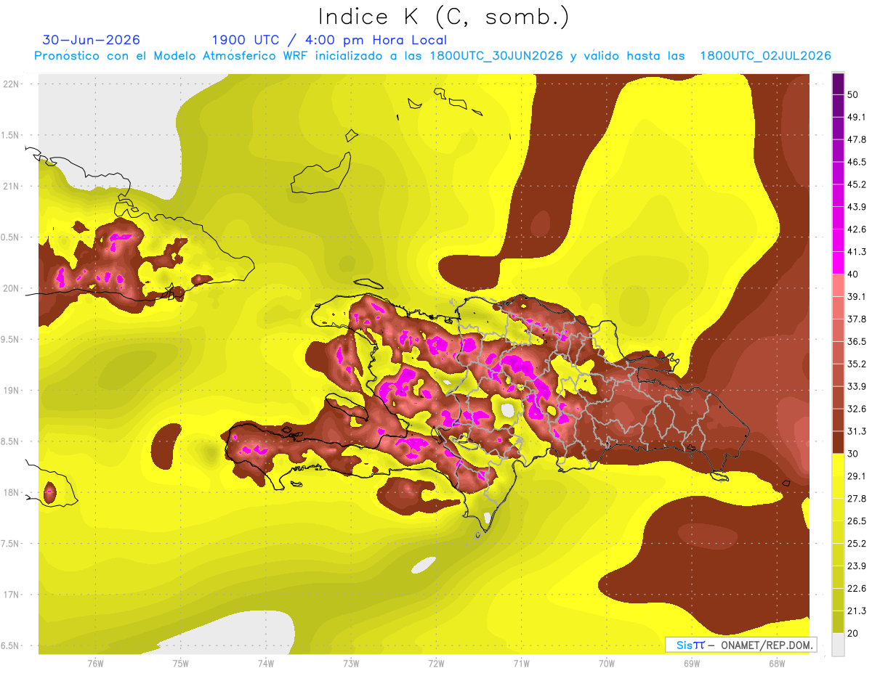
Task: Click the longitude label '70W'
Action: click(606, 663)
